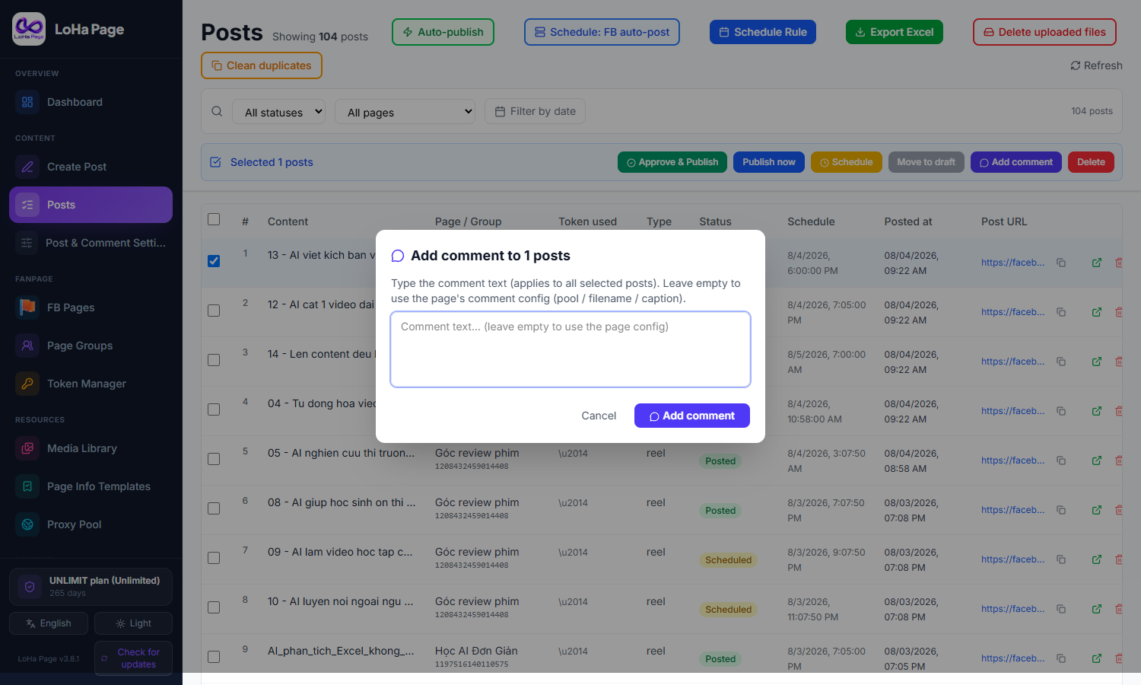Open Dashboard in the sidebar
1141x685 pixels.
91,102
